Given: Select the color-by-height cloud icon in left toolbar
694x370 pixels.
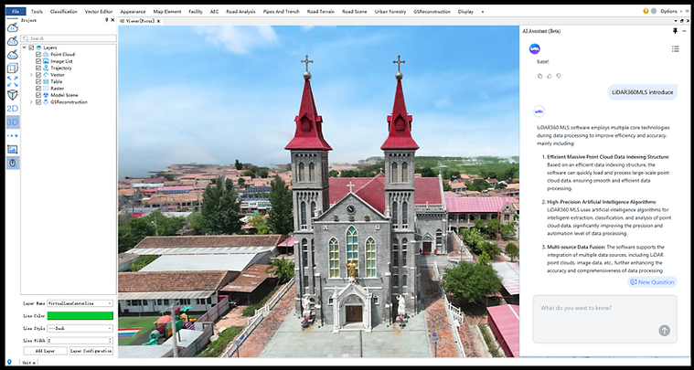Looking at the screenshot, I should 13,27.
